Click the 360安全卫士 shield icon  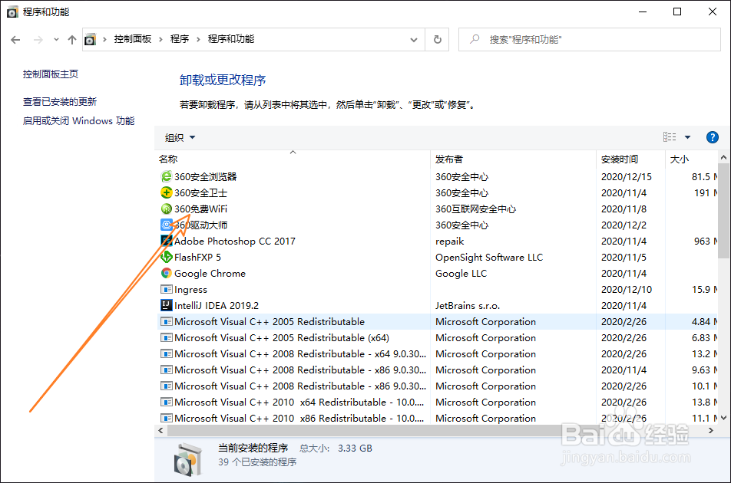click(167, 192)
